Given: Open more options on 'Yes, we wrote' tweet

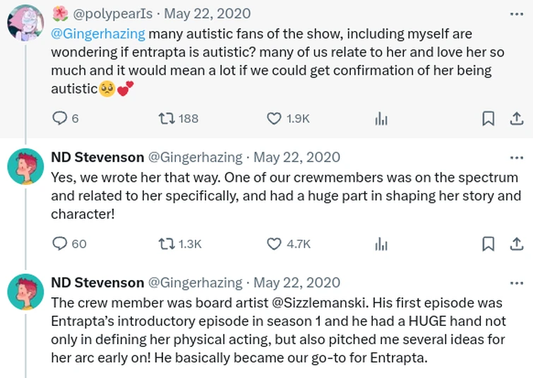Looking at the screenshot, I should click(516, 157).
